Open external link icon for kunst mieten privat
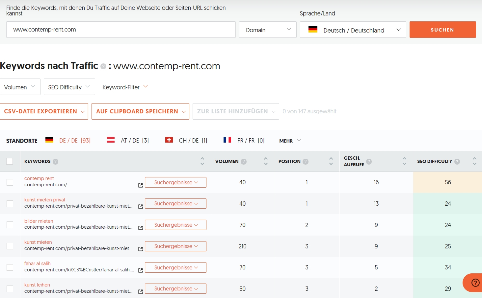Screen dimensions: 482x298 tap(141, 207)
